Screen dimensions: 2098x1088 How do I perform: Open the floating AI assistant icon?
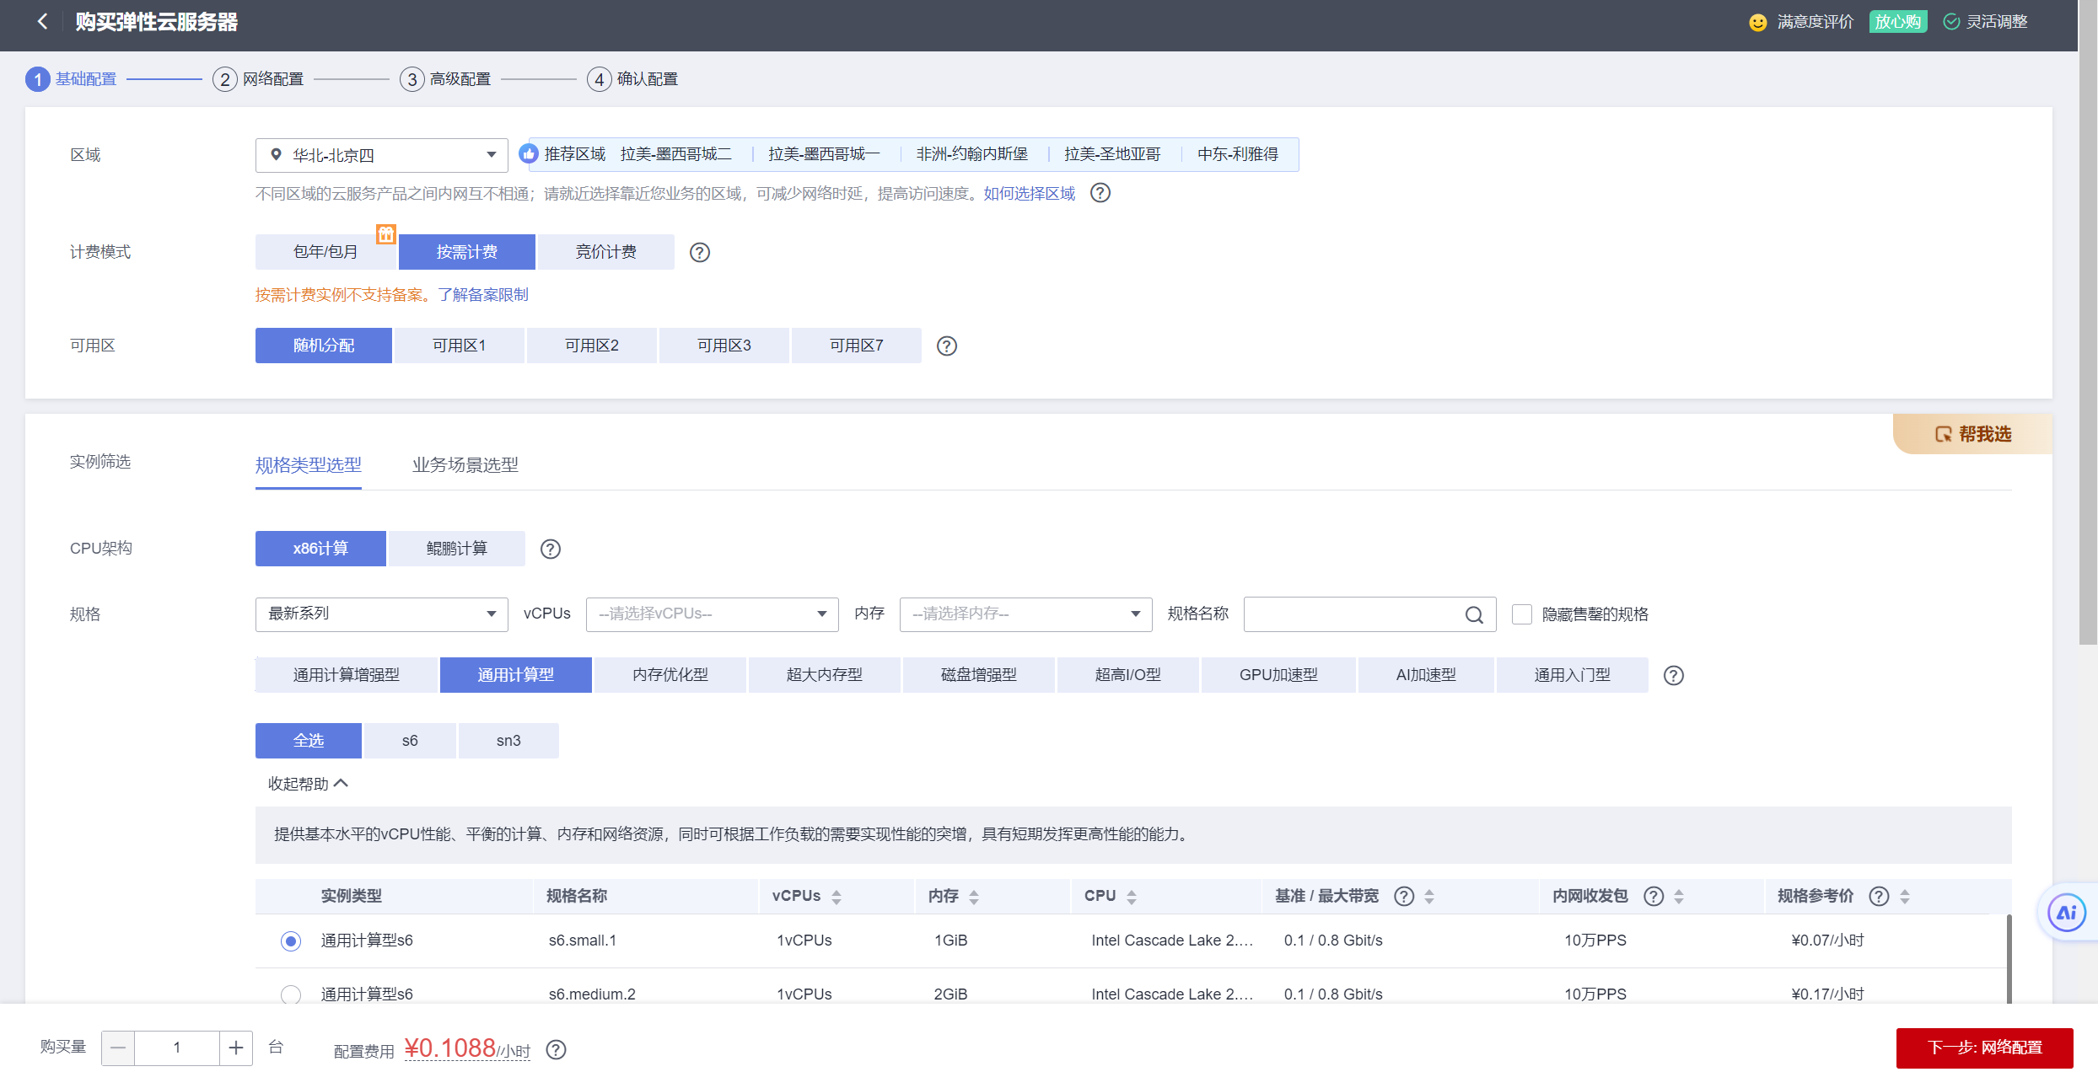pos(2066,913)
